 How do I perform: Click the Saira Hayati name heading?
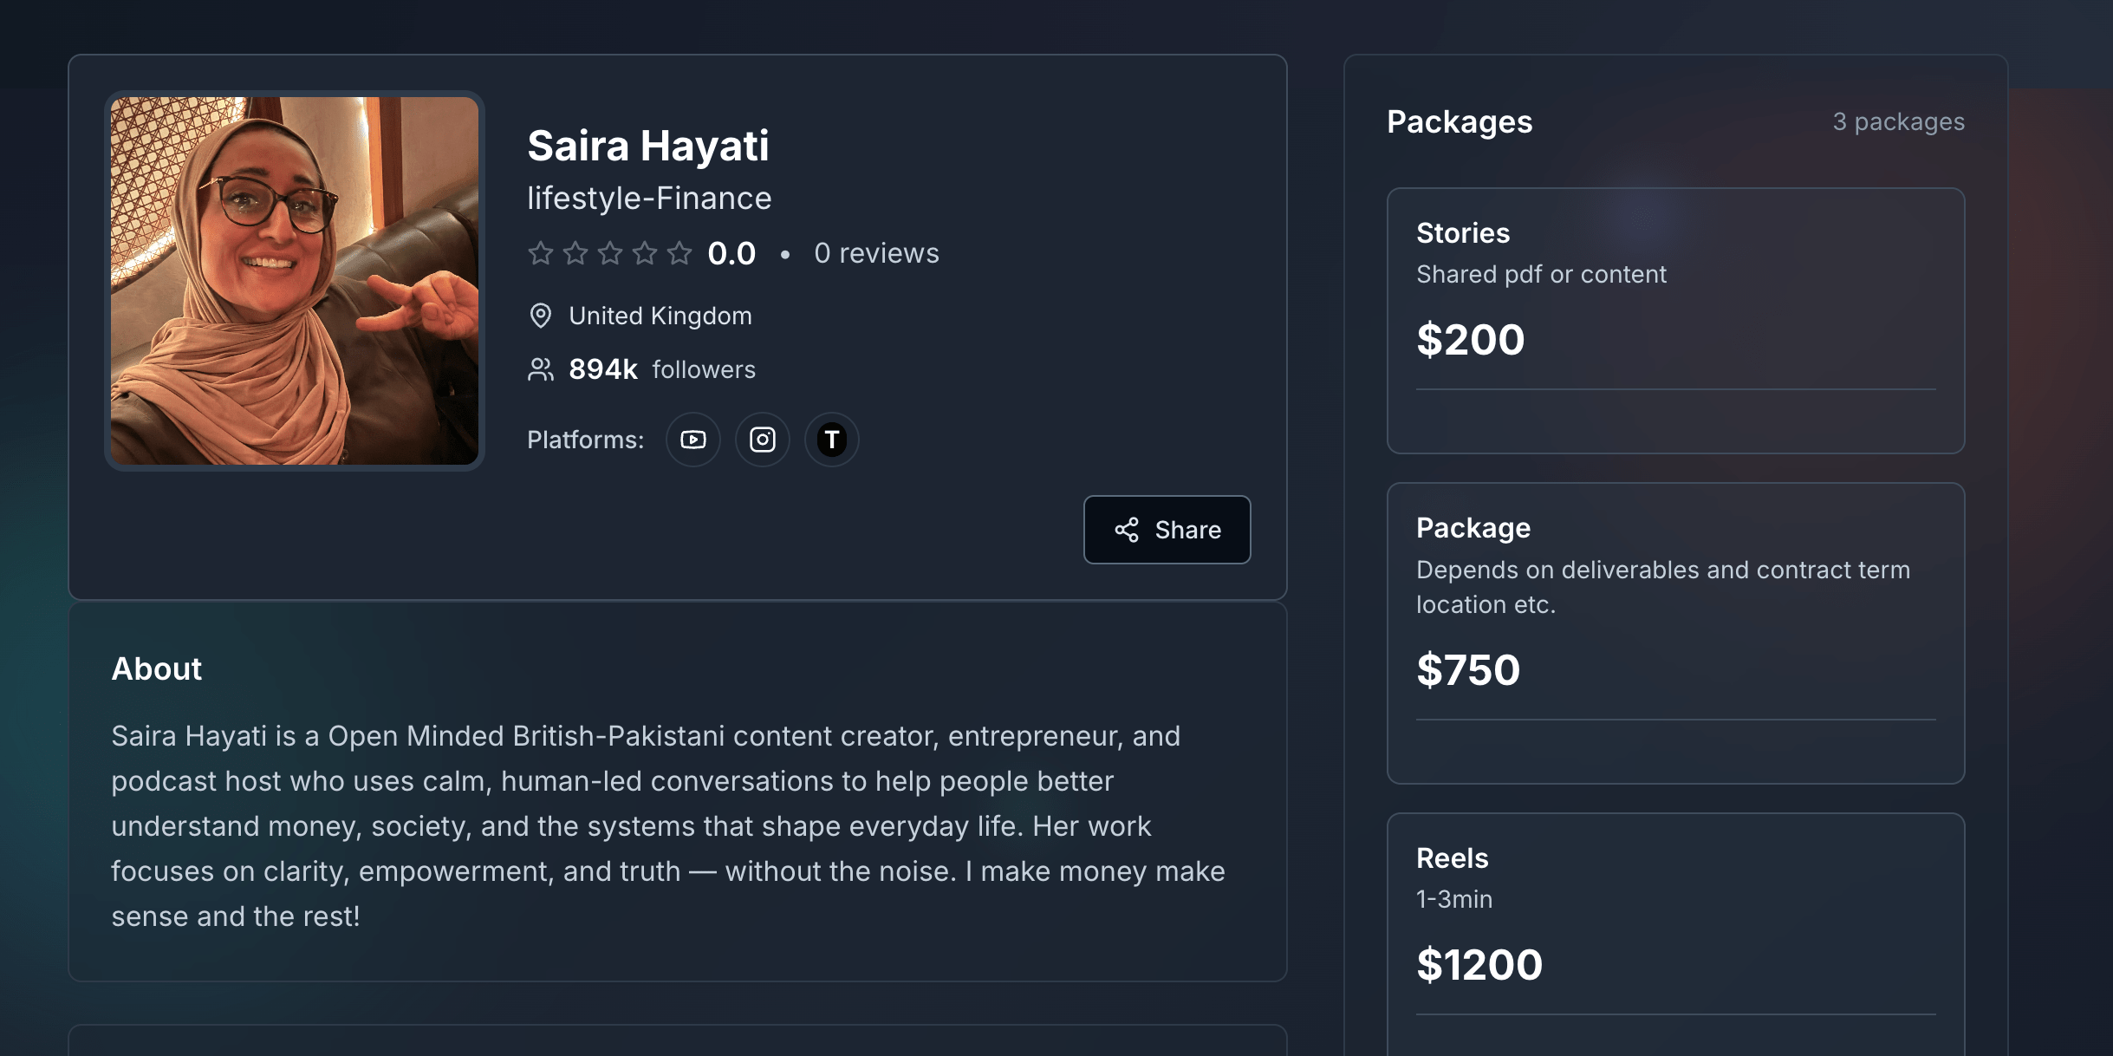[x=647, y=146]
